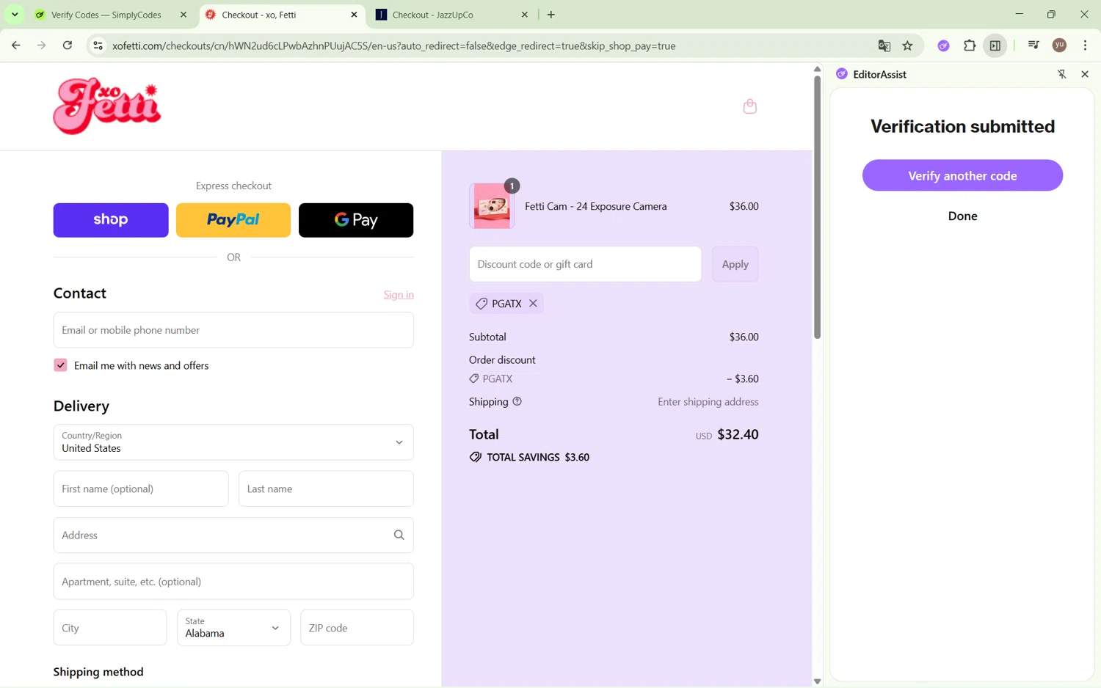The image size is (1101, 688).
Task: Toggle the browser side panel icon
Action: (995, 45)
